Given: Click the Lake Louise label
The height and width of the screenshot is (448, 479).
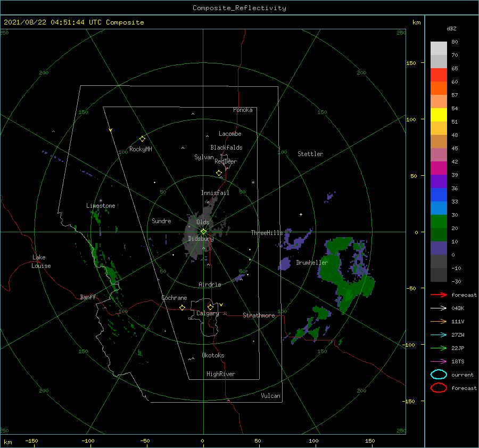Looking at the screenshot, I should tap(41, 262).
